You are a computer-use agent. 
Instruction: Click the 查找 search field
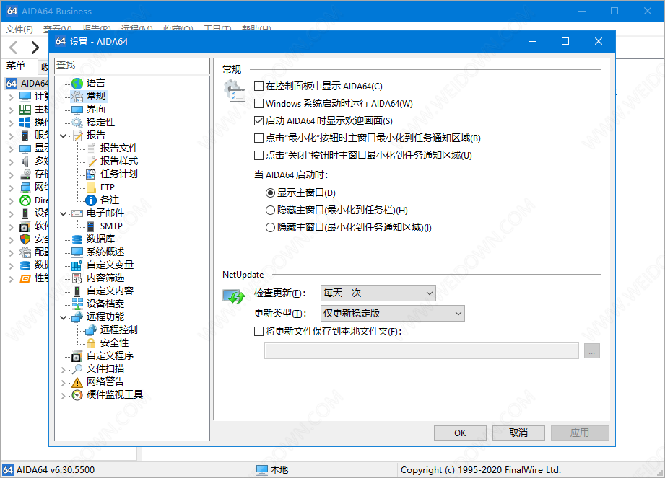[132, 66]
